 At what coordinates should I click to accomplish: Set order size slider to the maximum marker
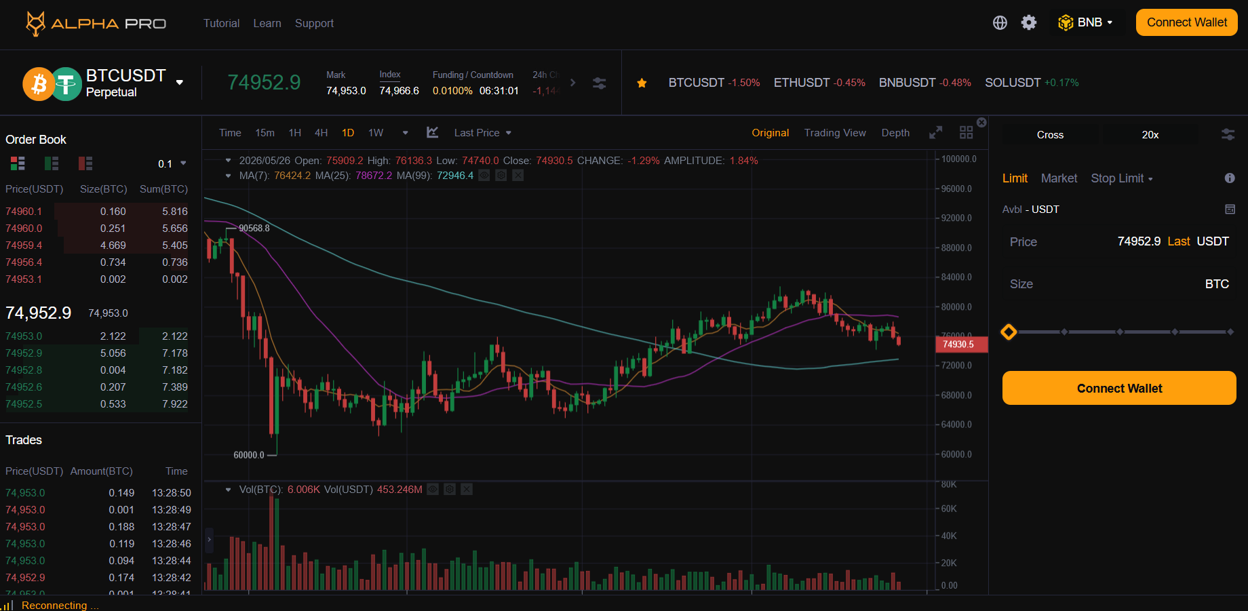(x=1230, y=332)
